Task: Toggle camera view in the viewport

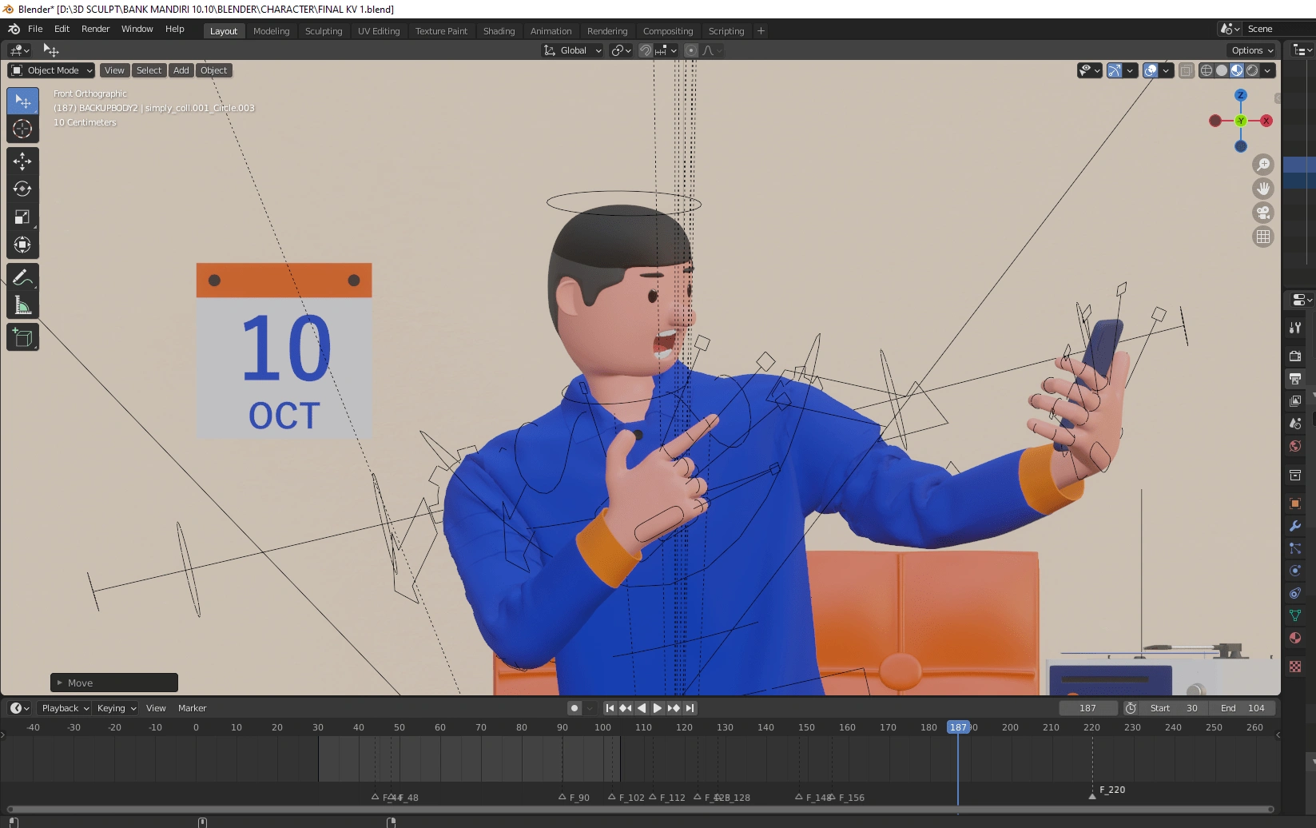Action: [x=1262, y=213]
